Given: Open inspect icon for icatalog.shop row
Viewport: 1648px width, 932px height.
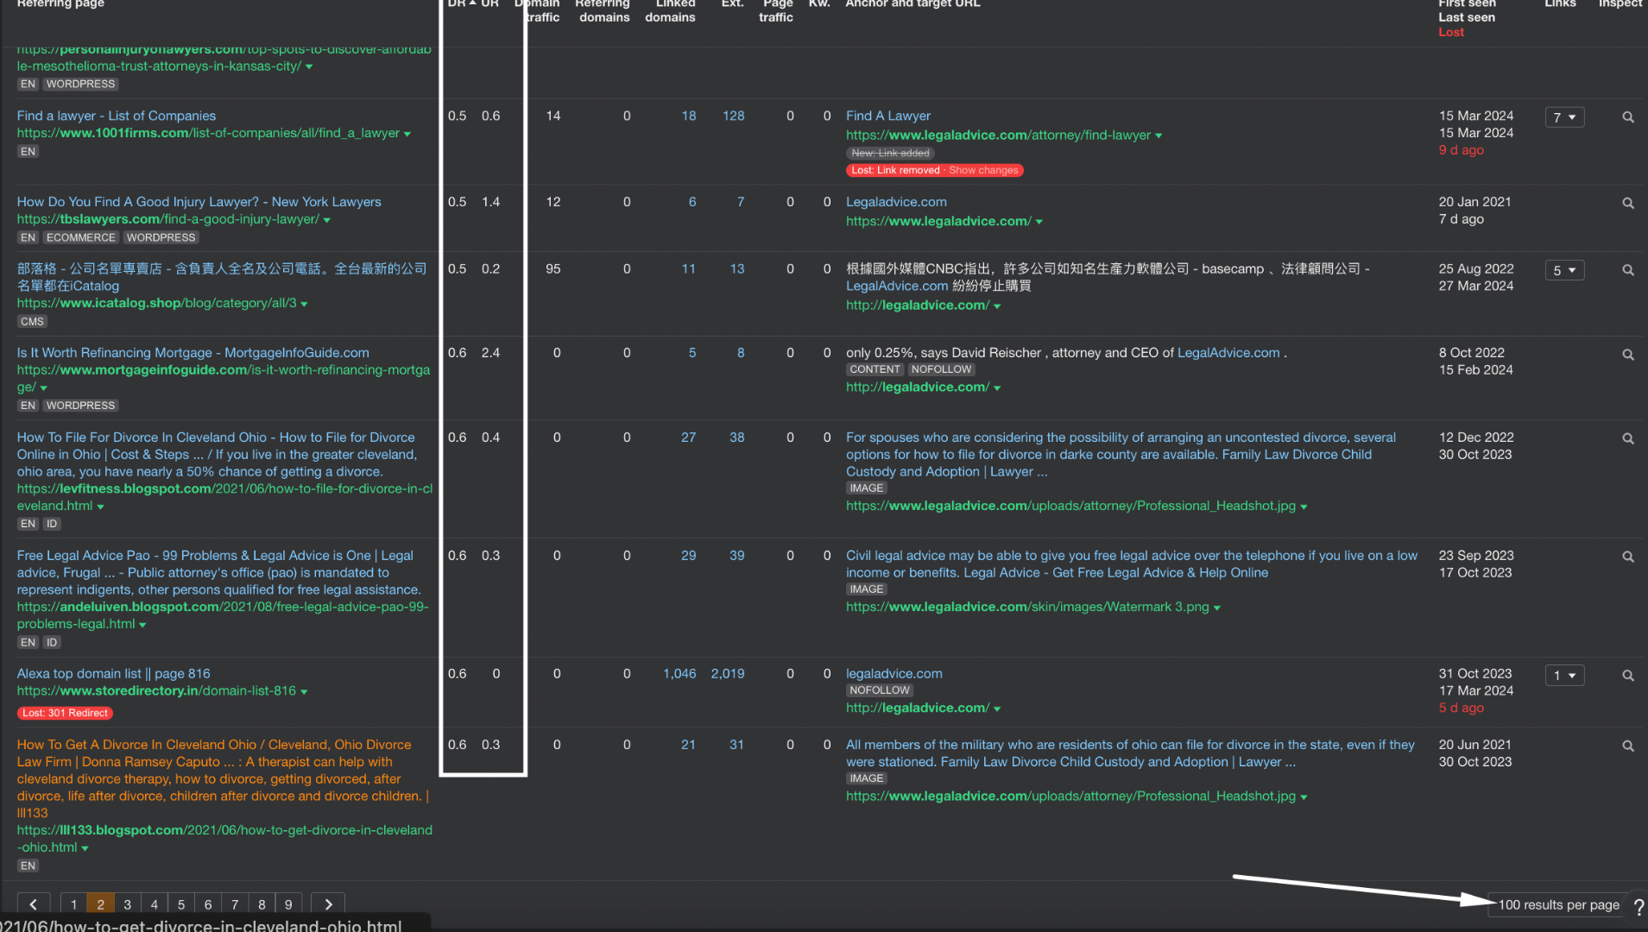Looking at the screenshot, I should [x=1627, y=271].
